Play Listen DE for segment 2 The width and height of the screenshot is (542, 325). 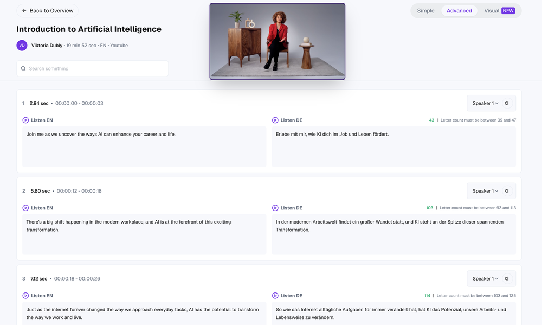click(x=287, y=208)
